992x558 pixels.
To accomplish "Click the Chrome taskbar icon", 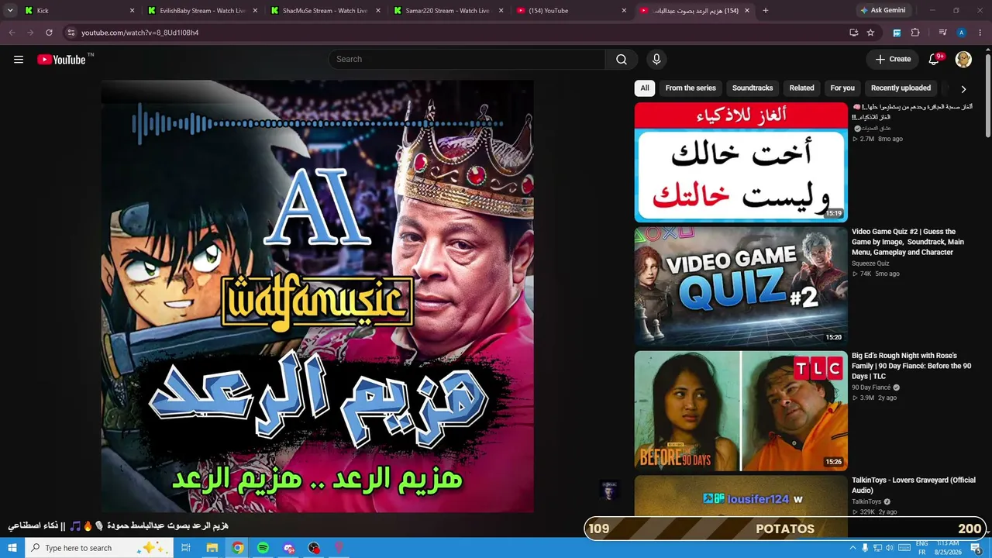I will pos(237,548).
